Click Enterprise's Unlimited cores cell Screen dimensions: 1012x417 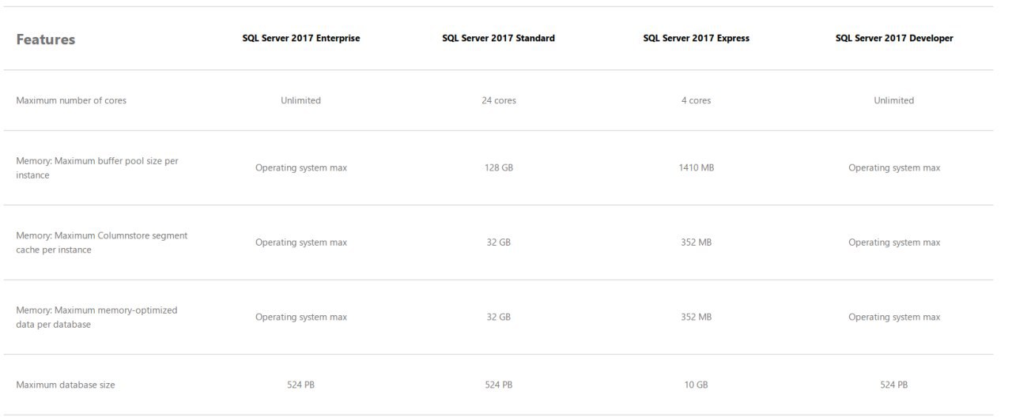301,100
